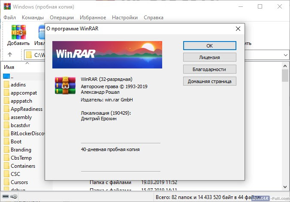
Task: Open the Операции menu
Action: [62, 18]
